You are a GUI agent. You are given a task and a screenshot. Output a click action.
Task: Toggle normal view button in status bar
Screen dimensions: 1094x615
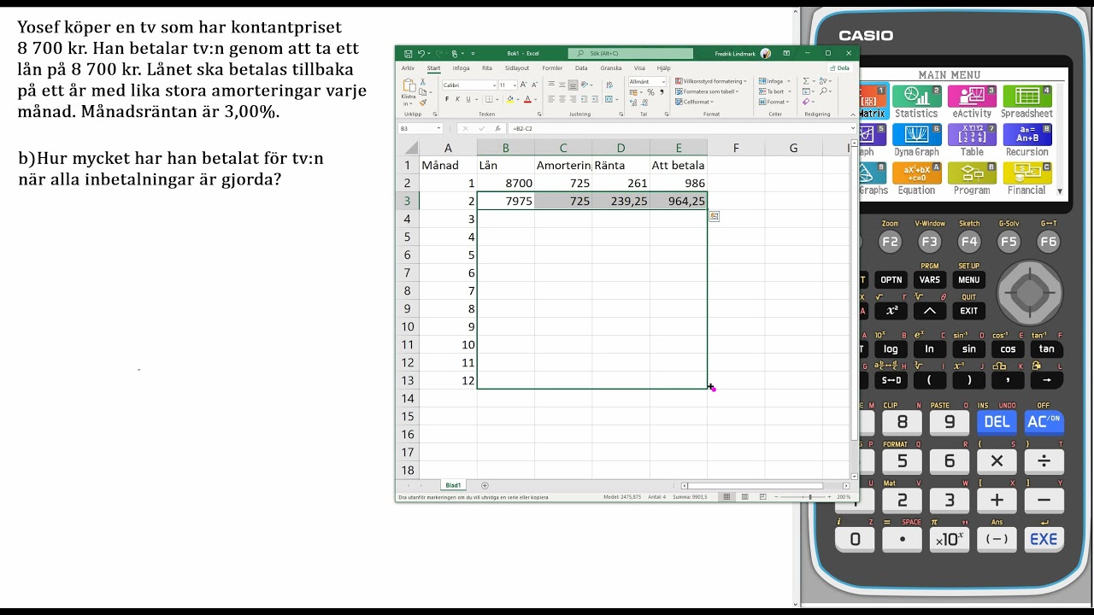[x=726, y=496]
